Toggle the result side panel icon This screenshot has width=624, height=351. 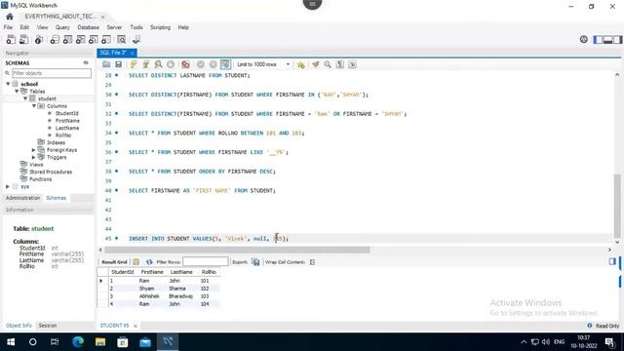coord(612,261)
